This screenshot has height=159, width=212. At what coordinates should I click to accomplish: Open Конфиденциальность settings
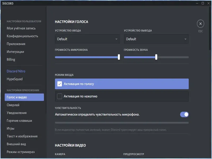(23, 36)
